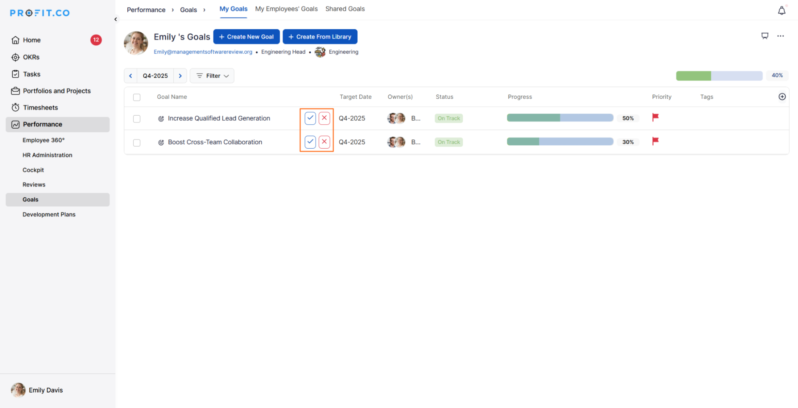The image size is (798, 408).
Task: Click 50% progress bar for Increase Qualified Lead Generation
Action: pos(560,118)
